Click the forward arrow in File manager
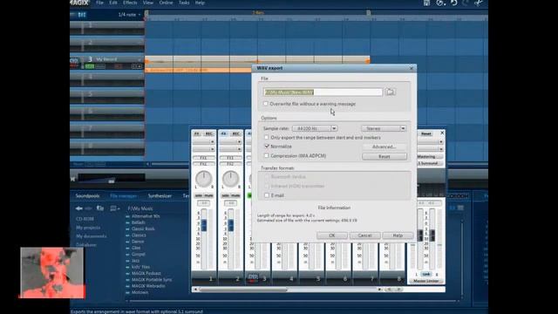This screenshot has width=558, height=314. pyautogui.click(x=88, y=208)
